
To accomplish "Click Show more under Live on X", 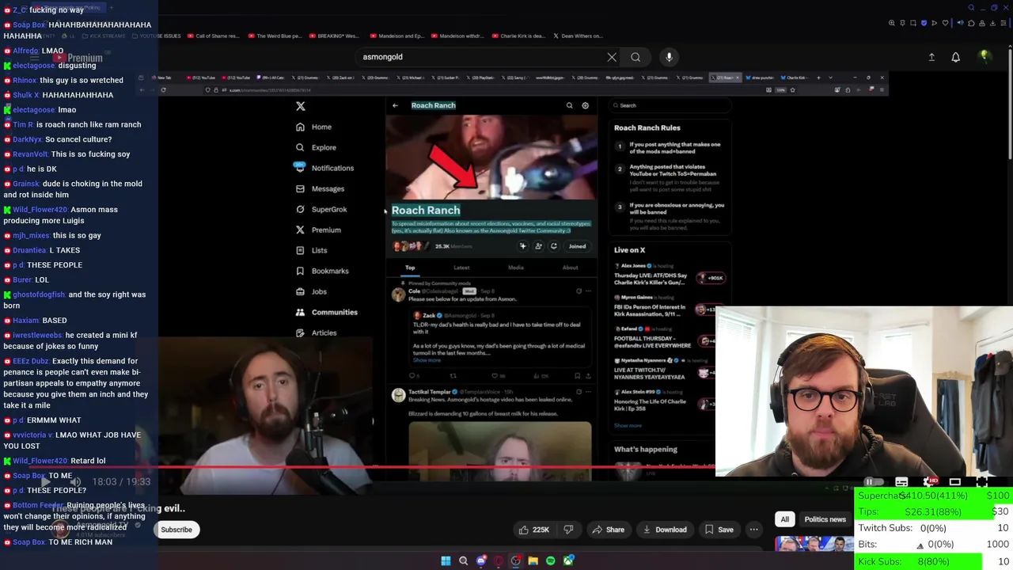I will (x=628, y=425).
